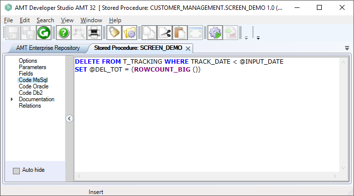Open the toolbar overflow options dropdown
The height and width of the screenshot is (196, 354).
[246, 38]
